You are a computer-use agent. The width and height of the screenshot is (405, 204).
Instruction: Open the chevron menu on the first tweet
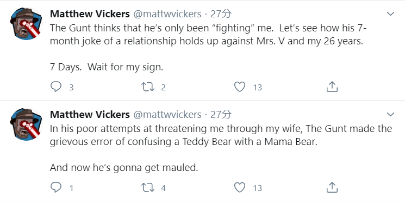coord(390,14)
